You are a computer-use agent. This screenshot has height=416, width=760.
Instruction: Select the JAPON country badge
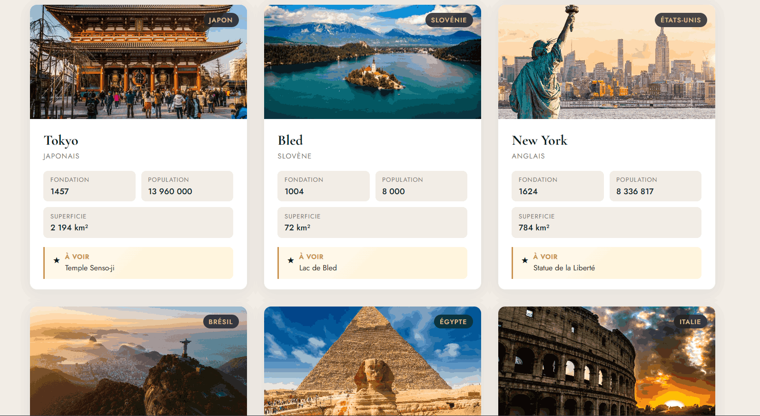[220, 20]
